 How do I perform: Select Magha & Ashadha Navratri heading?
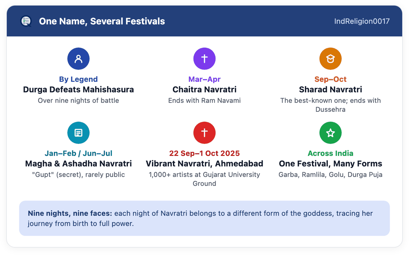[78, 164]
